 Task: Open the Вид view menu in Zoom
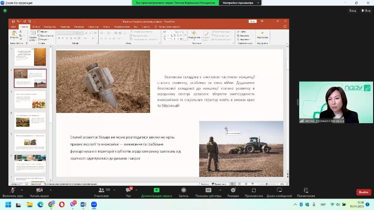(x=366, y=10)
